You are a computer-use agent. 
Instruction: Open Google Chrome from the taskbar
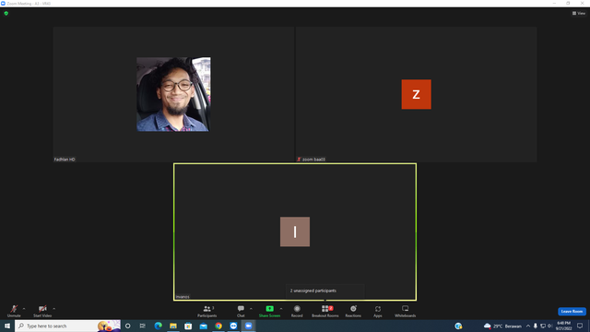218,326
